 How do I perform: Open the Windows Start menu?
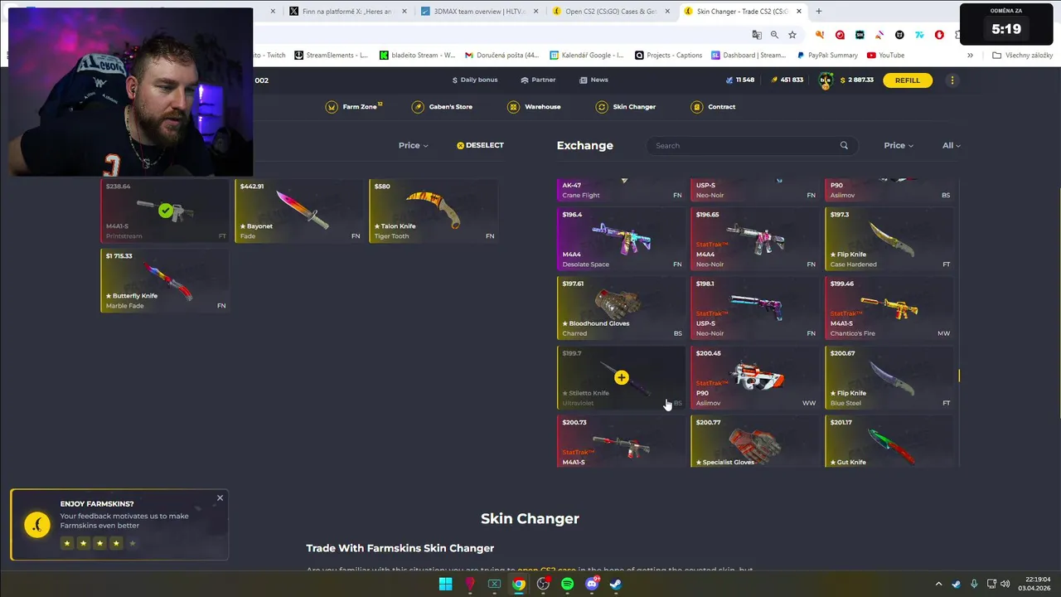point(445,584)
